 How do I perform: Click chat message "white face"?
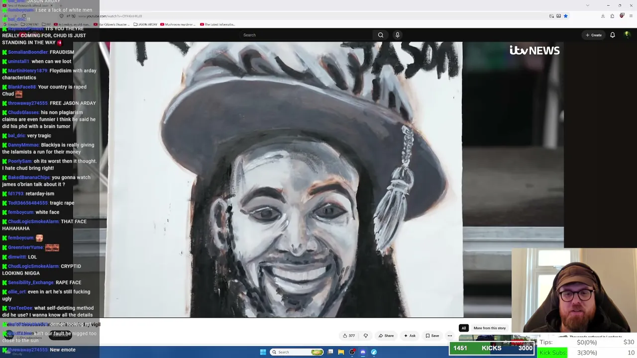click(47, 212)
